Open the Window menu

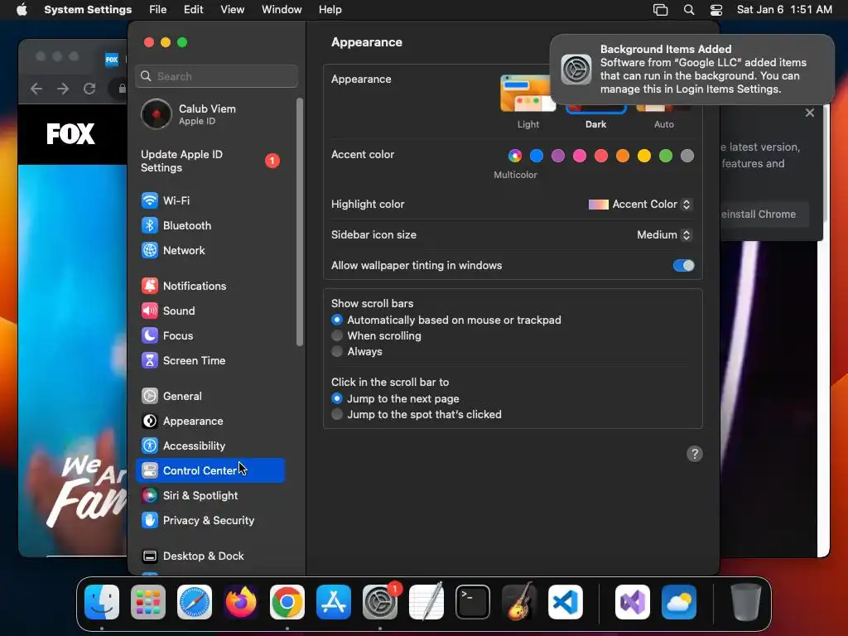pos(282,10)
